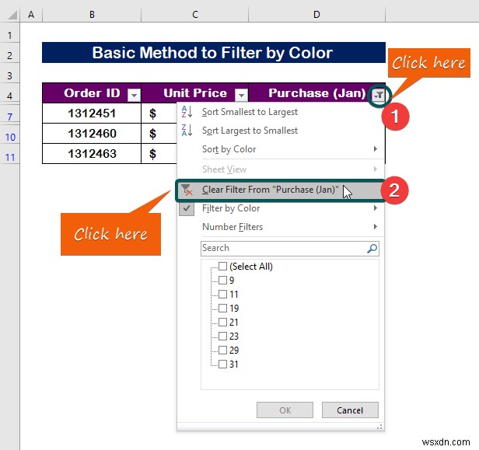Click the Sort Smallest to Largest A-Z icon
Image resolution: width=479 pixels, height=450 pixels.
187,112
